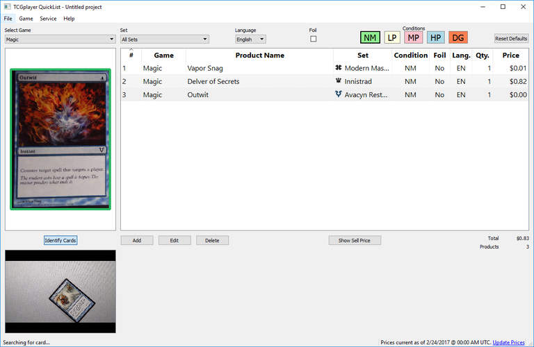The width and height of the screenshot is (534, 347).
Task: Click the Total $0.83 value
Action: [522, 238]
